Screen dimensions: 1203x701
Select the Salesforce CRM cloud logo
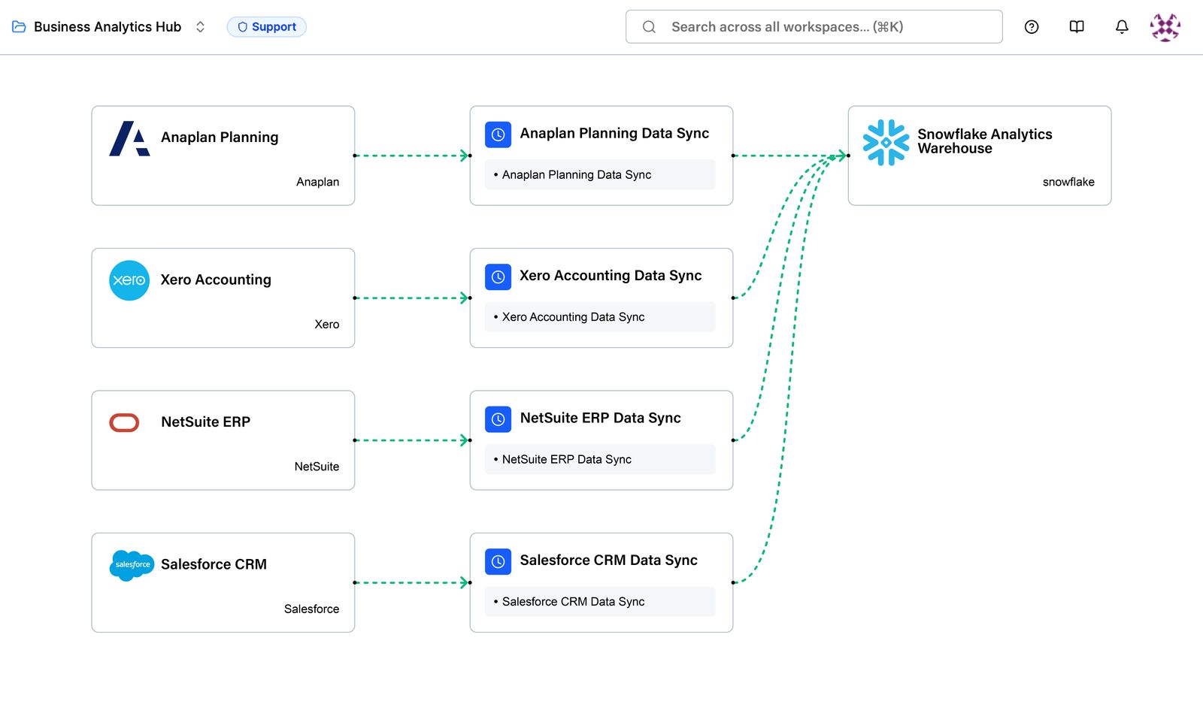pos(131,565)
